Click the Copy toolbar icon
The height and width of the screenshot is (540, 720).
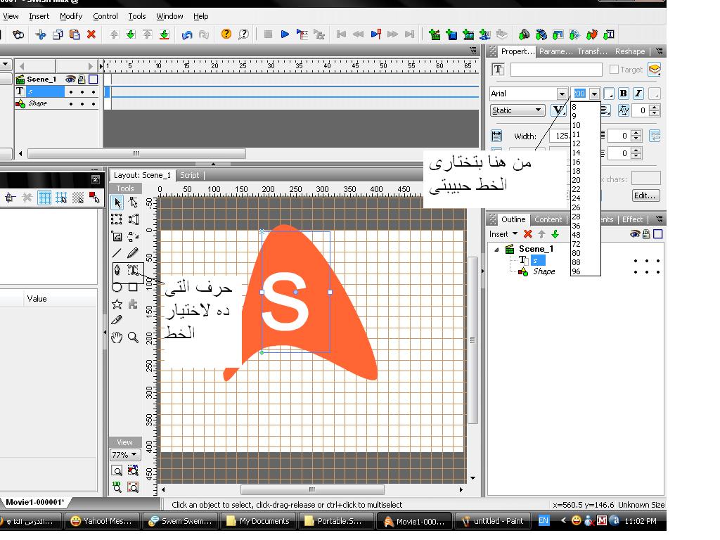58,34
